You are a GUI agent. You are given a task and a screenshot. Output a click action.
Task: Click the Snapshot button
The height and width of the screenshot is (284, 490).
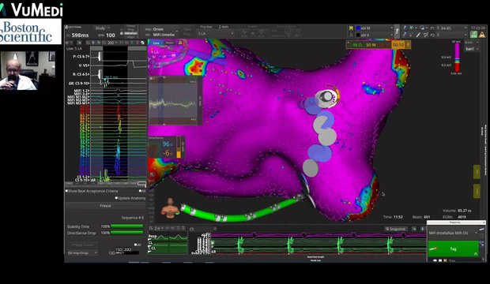coord(396,229)
